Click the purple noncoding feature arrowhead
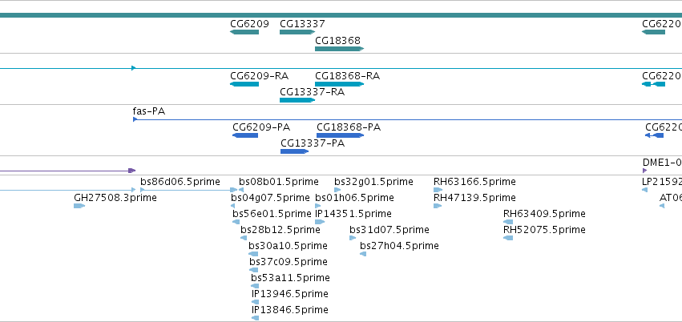The width and height of the screenshot is (682, 322). point(131,171)
